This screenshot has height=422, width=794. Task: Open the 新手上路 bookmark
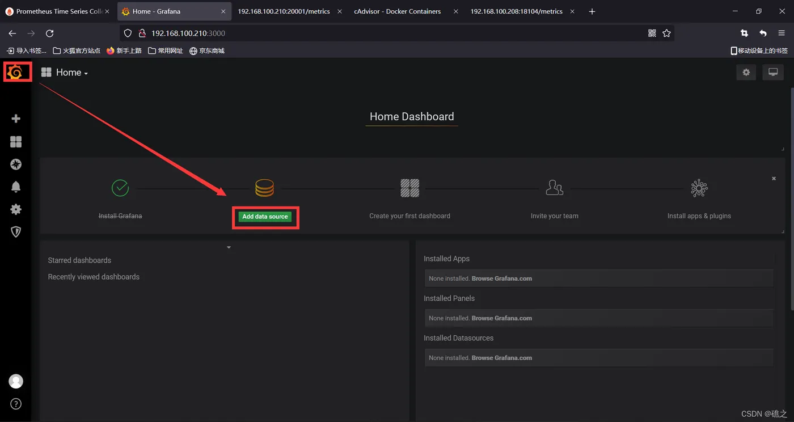124,51
